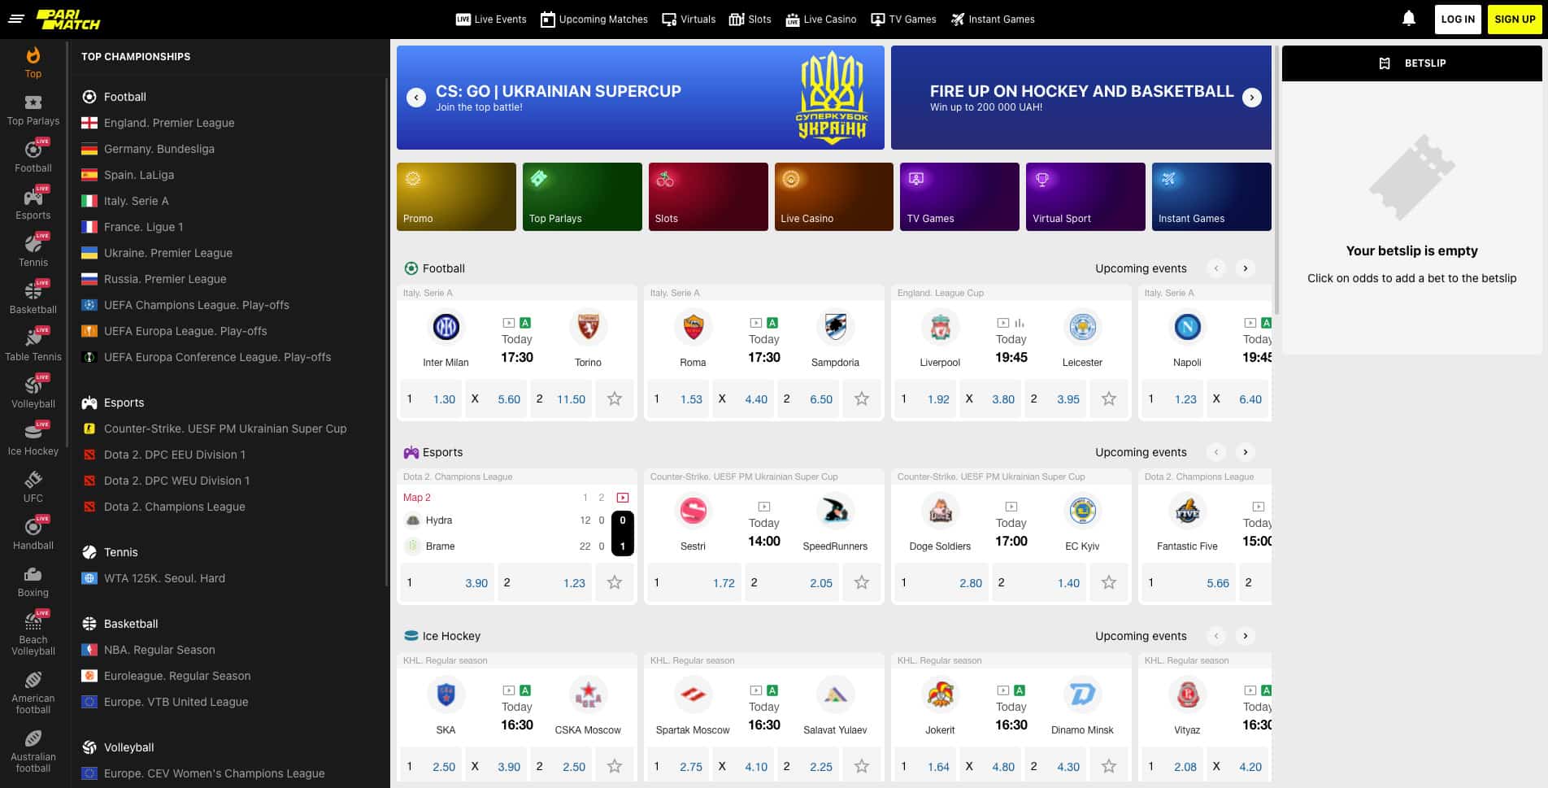This screenshot has height=788, width=1548.
Task: Open Football live section in sidebar
Action: [33, 157]
